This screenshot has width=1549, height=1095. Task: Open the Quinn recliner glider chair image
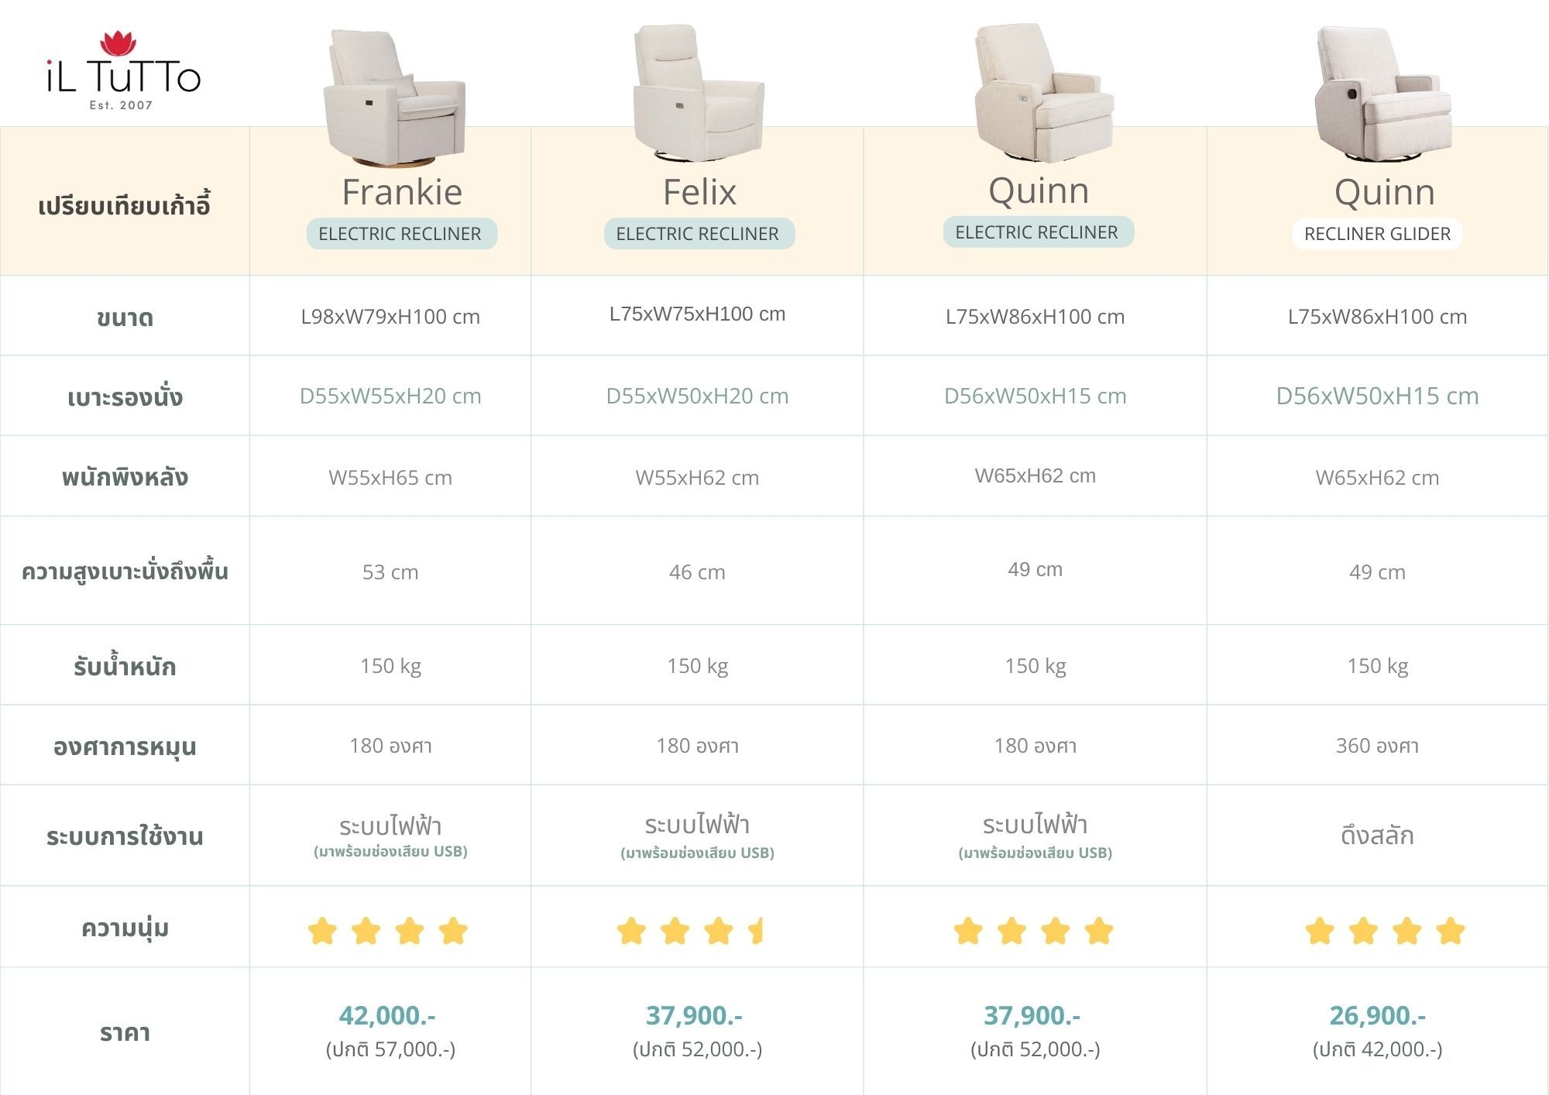tap(1383, 94)
